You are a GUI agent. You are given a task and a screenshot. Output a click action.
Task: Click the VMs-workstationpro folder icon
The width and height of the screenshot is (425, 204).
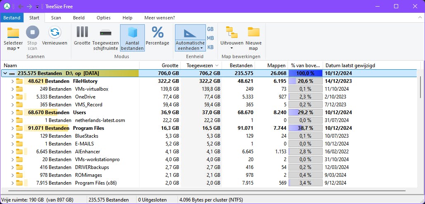coord(19,159)
